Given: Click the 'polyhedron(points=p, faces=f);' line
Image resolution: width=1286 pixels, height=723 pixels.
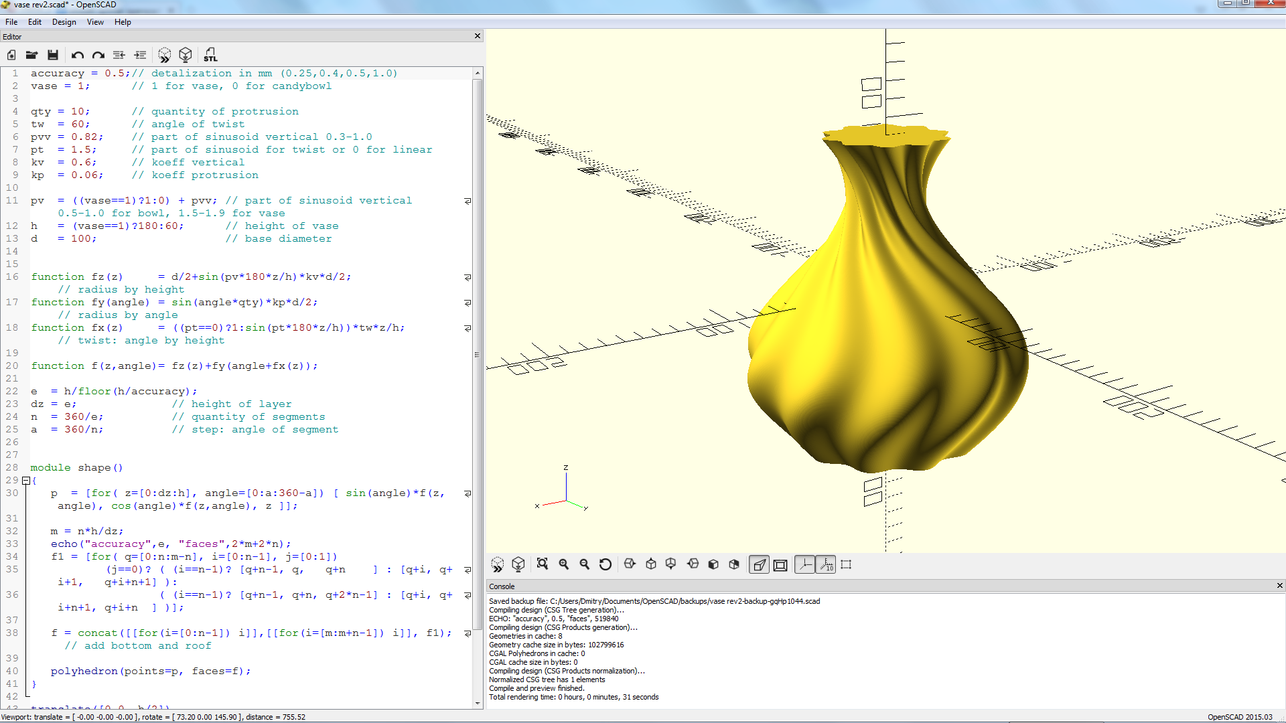Looking at the screenshot, I should (x=151, y=671).
